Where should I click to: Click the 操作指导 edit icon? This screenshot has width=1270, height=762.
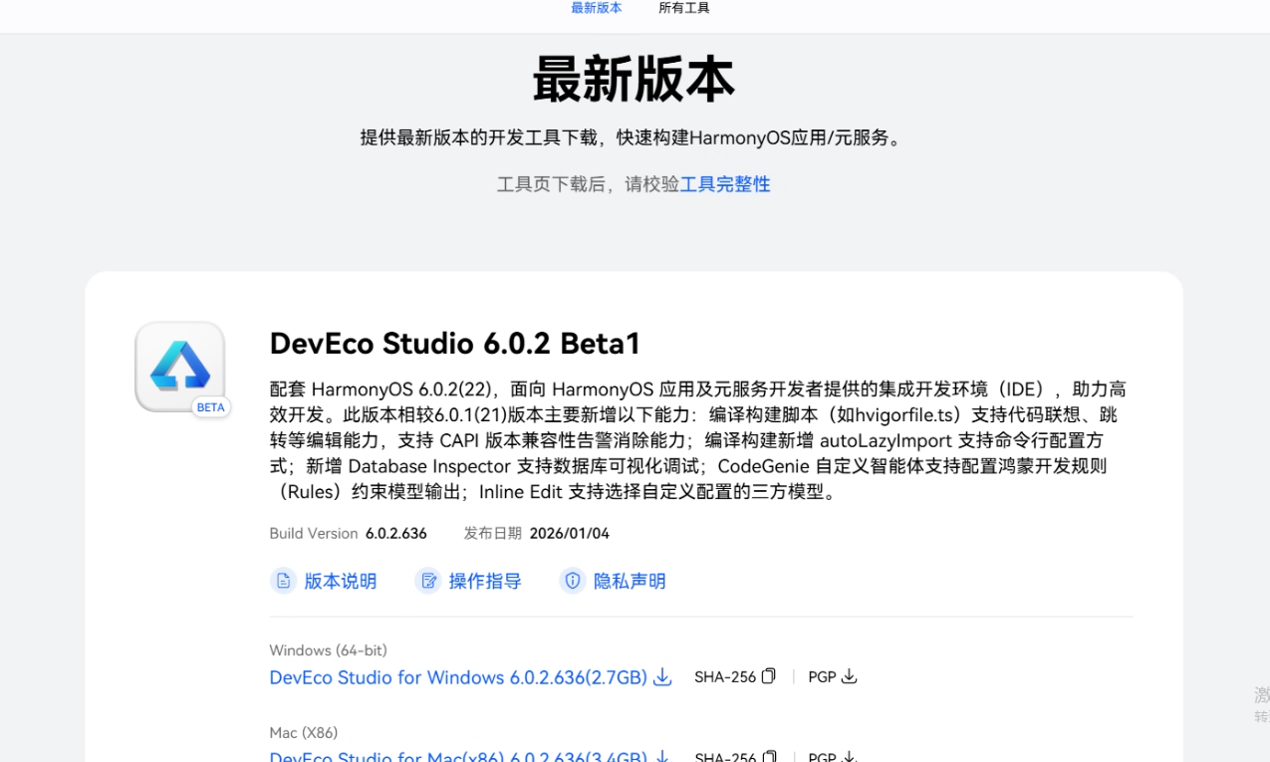click(428, 581)
